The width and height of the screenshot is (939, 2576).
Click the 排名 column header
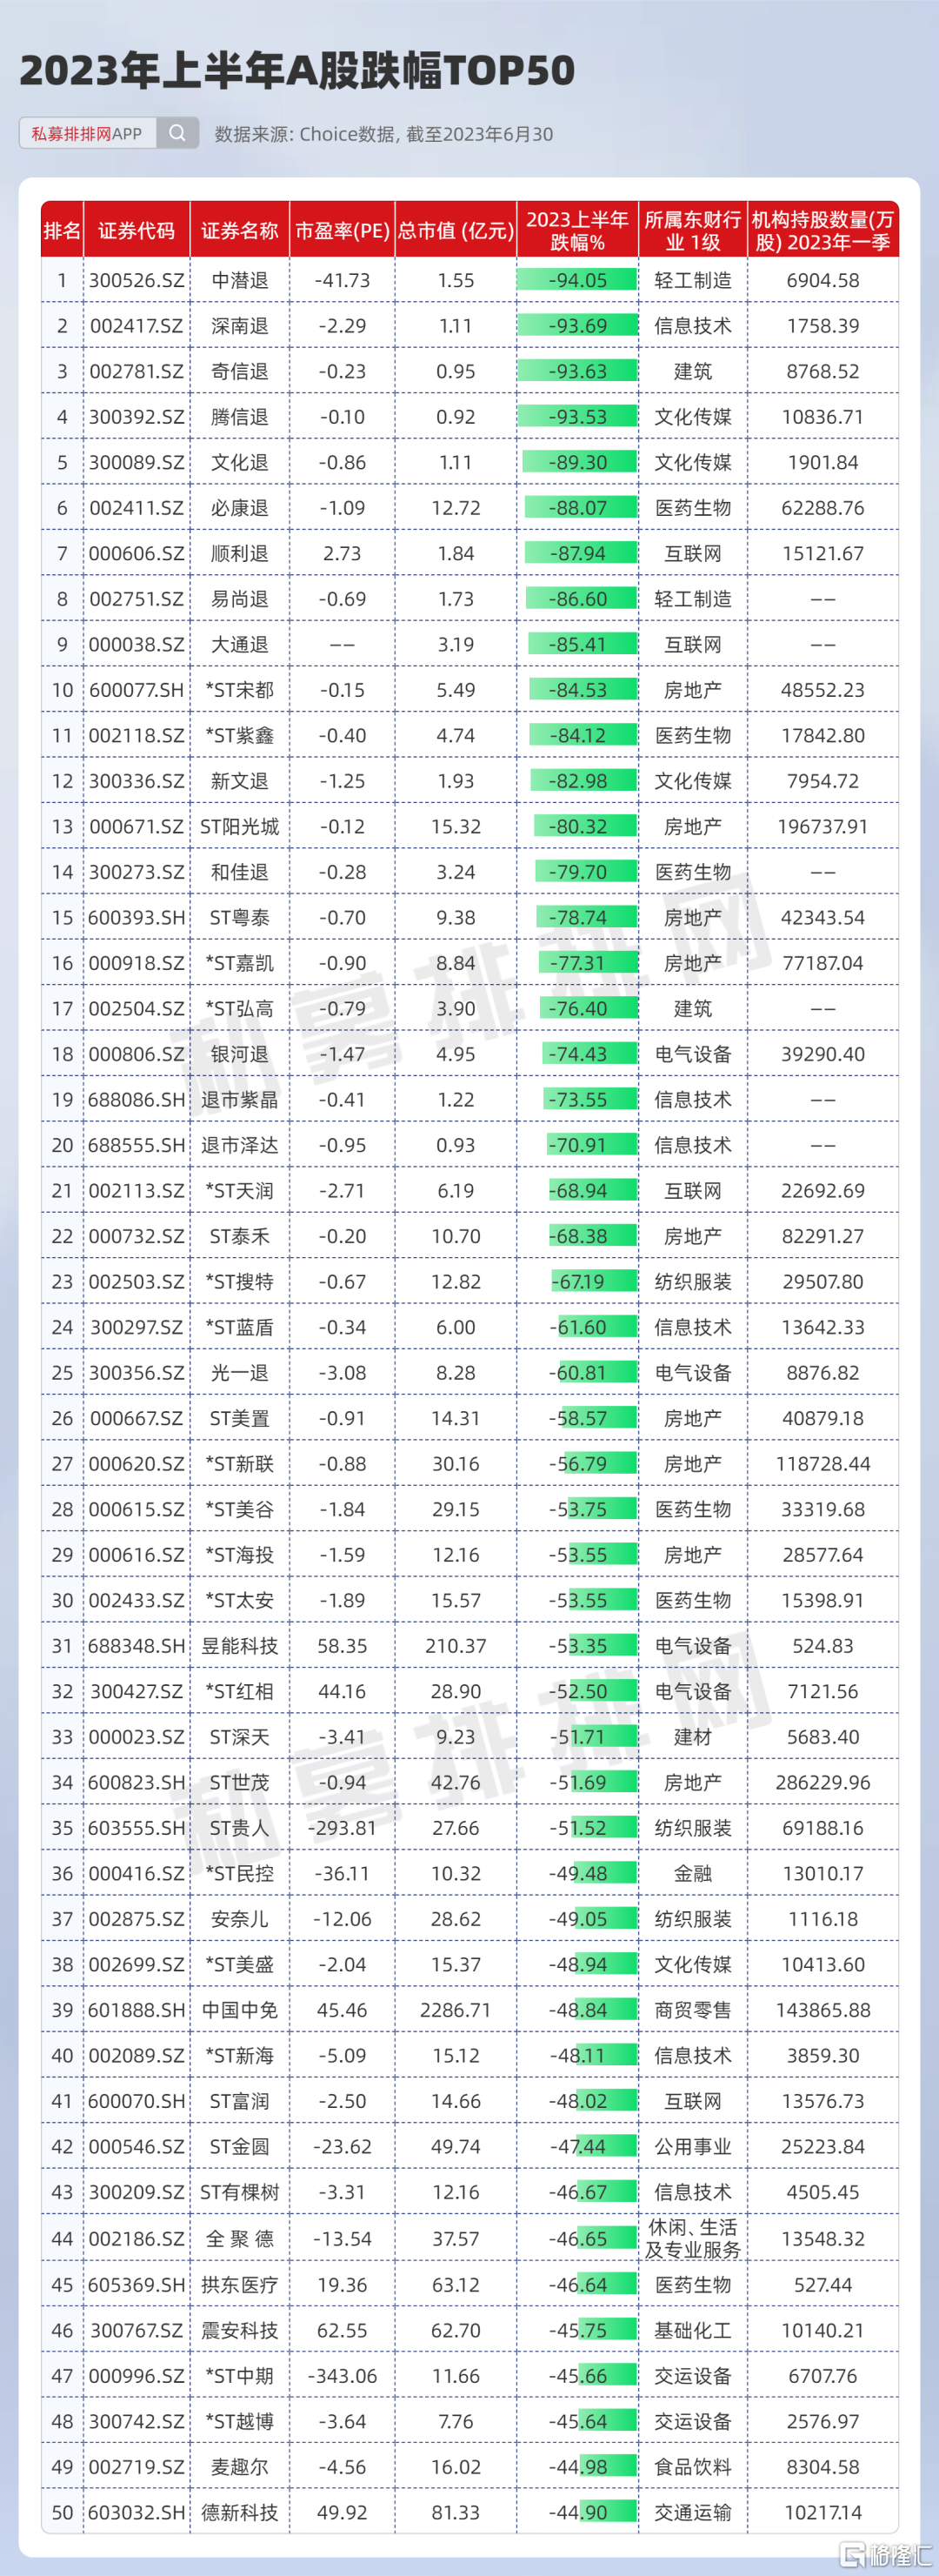point(62,230)
